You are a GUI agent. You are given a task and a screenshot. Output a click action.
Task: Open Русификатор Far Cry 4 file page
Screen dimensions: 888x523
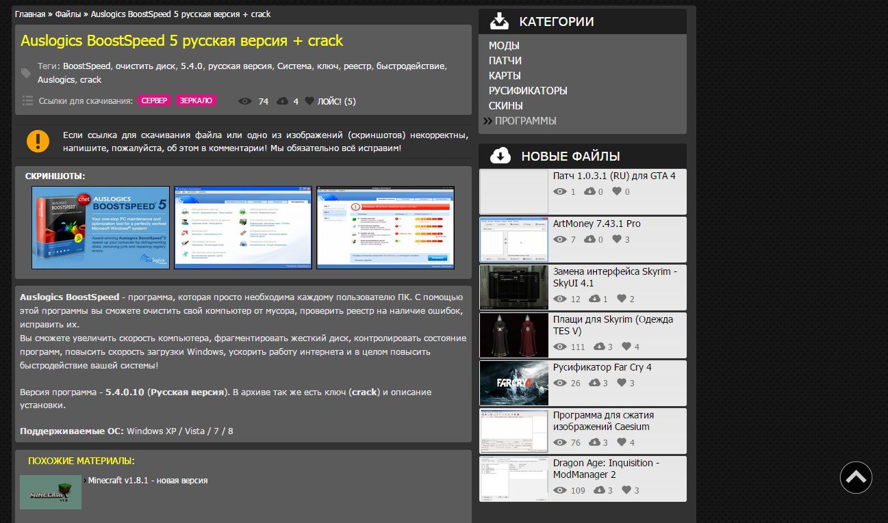pos(602,367)
